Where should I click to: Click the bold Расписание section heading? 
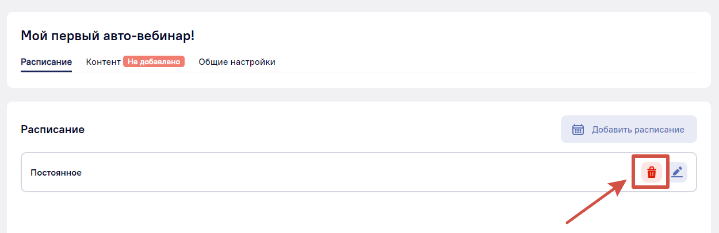53,130
